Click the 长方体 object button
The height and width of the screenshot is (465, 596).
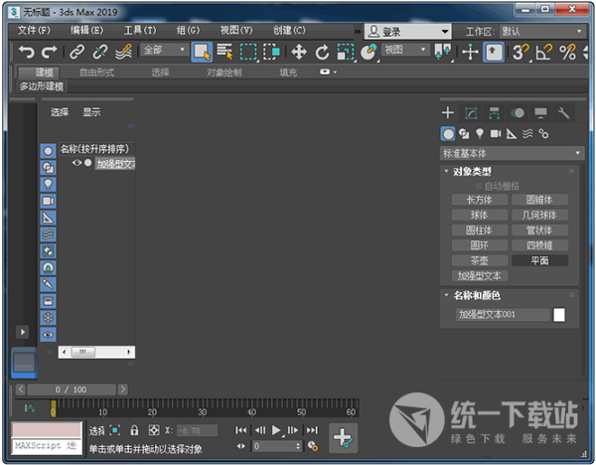479,200
